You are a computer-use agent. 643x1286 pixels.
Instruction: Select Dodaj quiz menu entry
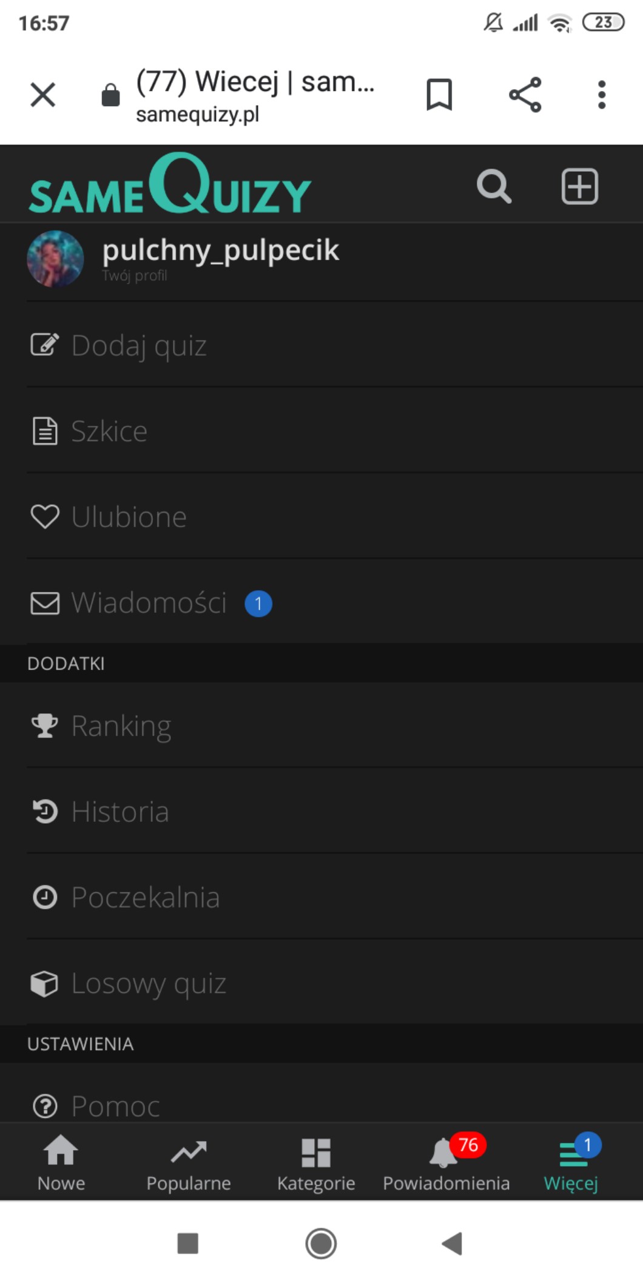point(140,345)
